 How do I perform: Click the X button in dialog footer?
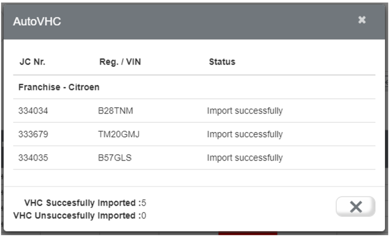(355, 206)
